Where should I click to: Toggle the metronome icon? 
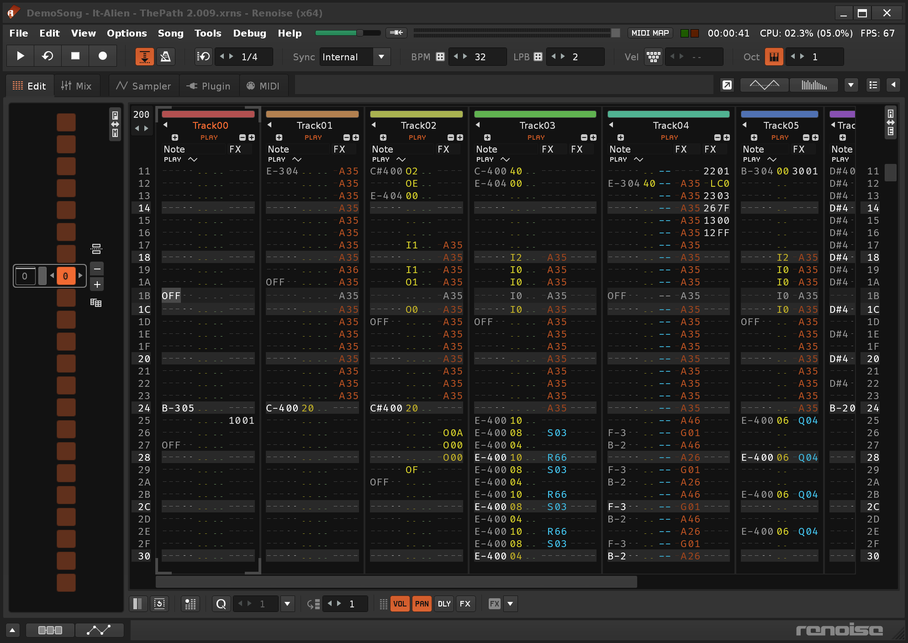(x=165, y=57)
